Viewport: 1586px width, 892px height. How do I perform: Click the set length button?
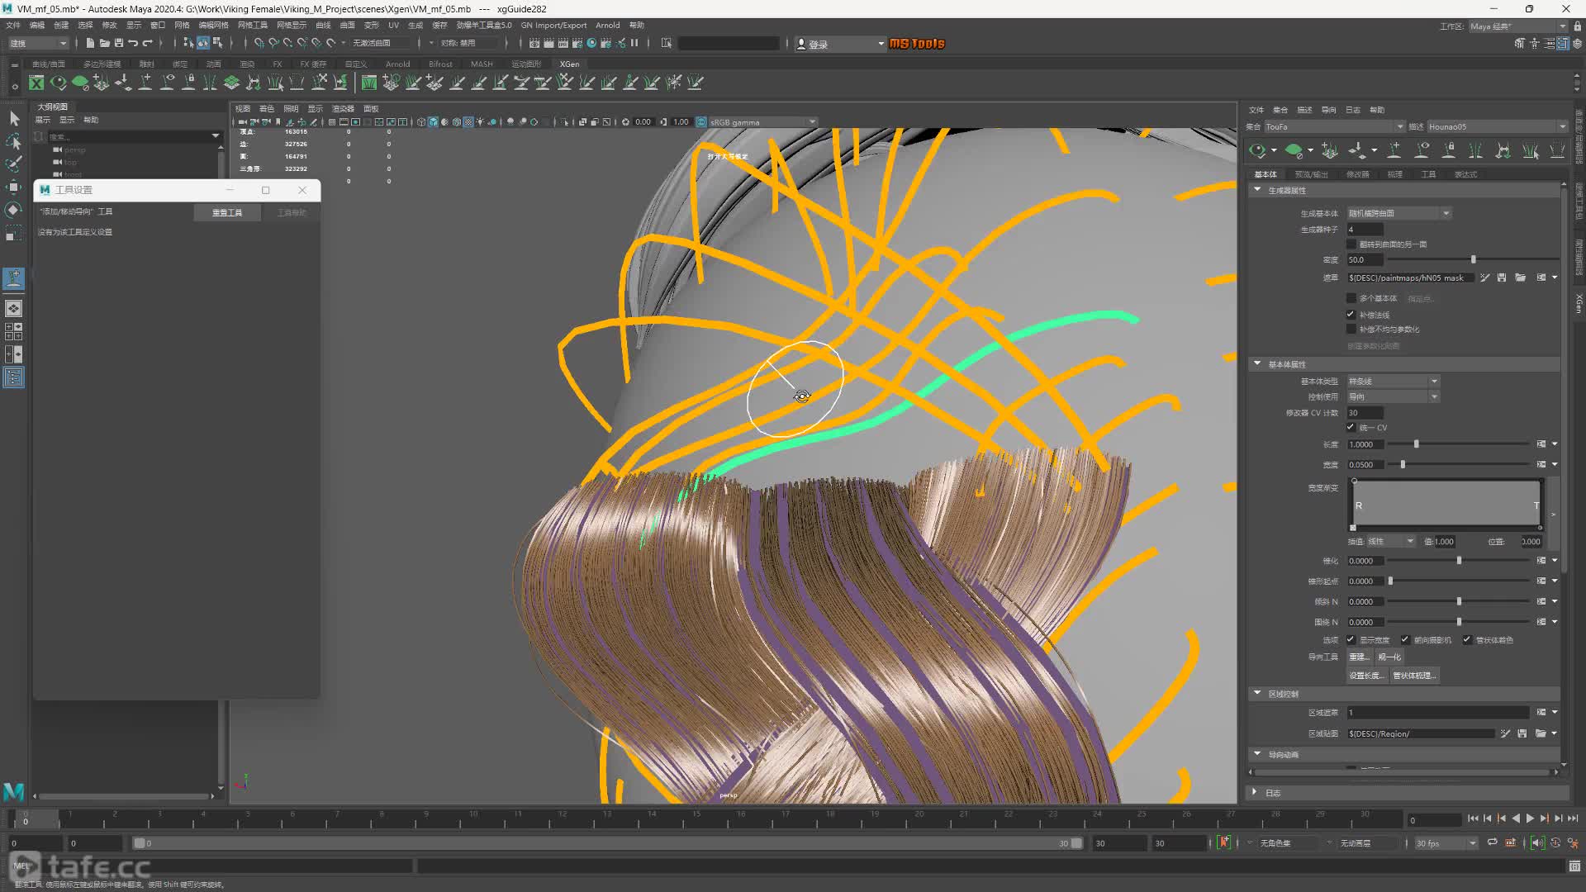tap(1366, 676)
